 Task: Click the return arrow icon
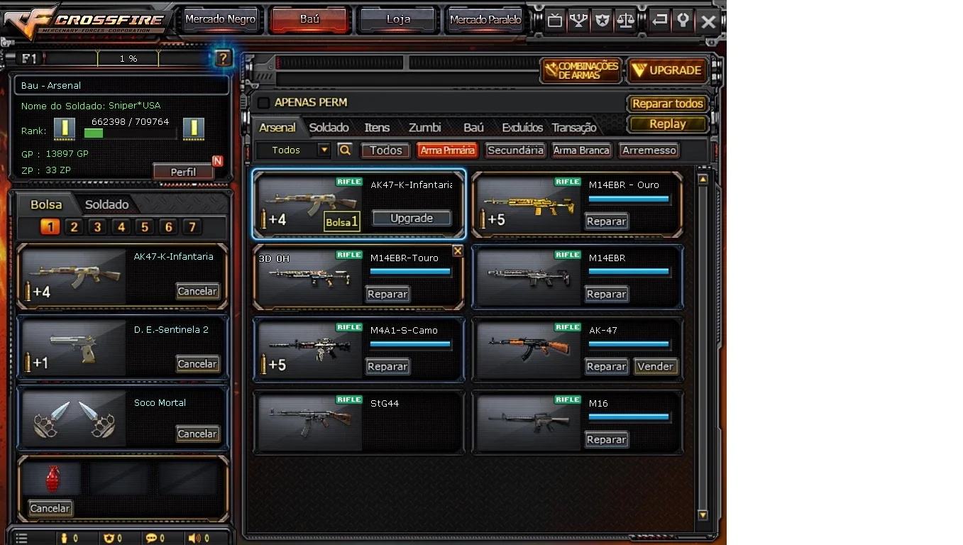click(x=660, y=21)
